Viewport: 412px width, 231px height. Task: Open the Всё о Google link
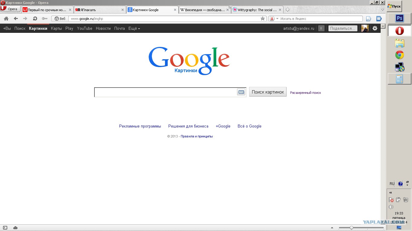tap(249, 126)
